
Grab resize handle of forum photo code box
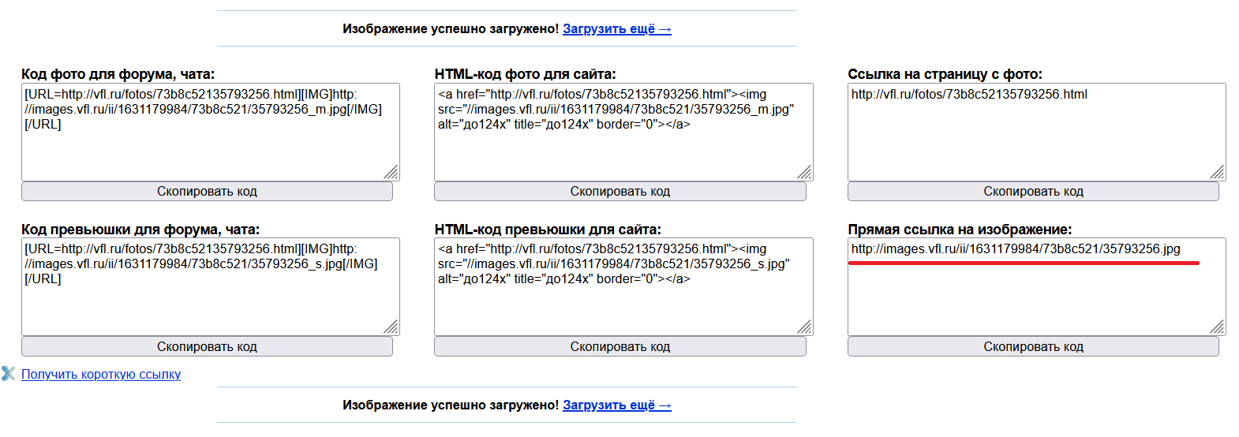click(391, 173)
